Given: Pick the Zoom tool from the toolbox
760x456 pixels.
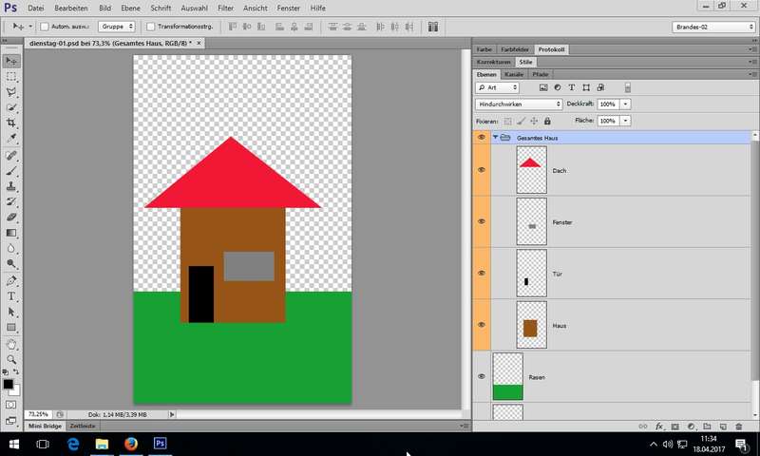Looking at the screenshot, I should (x=11, y=359).
